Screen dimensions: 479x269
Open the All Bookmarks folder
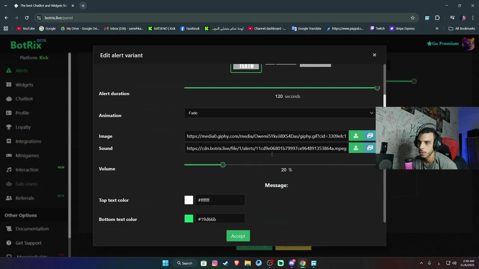[461, 28]
